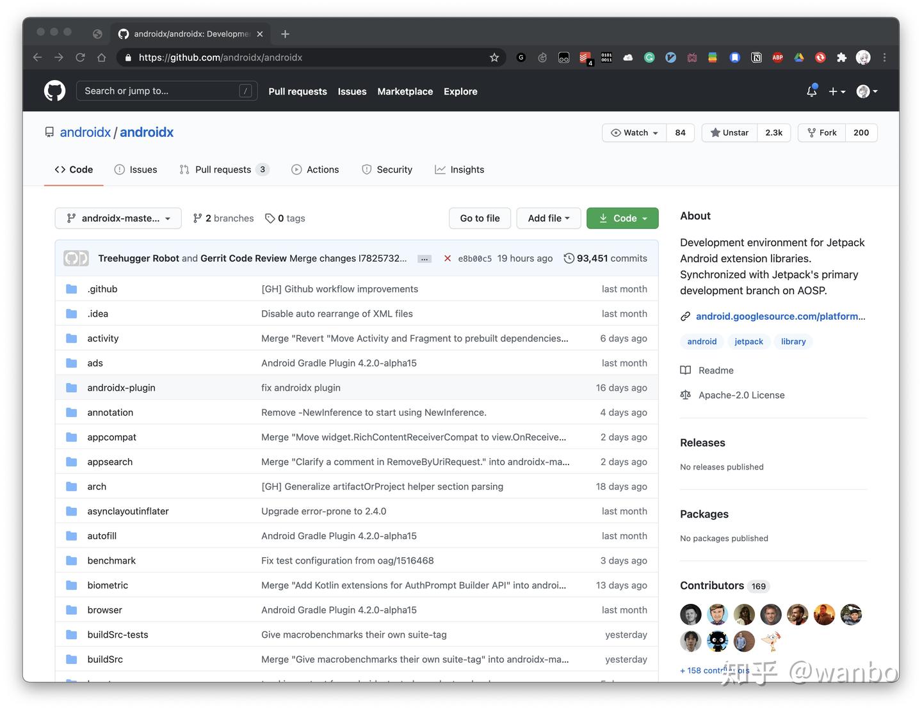The width and height of the screenshot is (922, 710).
Task: Open Apache-2.0 License link
Action: click(x=732, y=395)
